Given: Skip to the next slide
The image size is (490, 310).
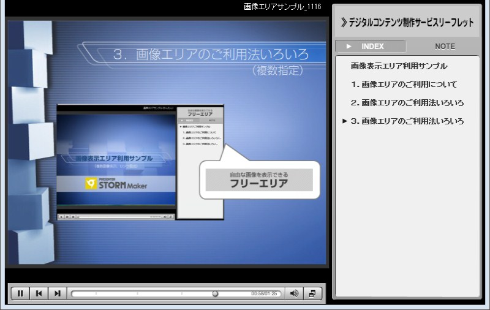Looking at the screenshot, I should 57,293.
